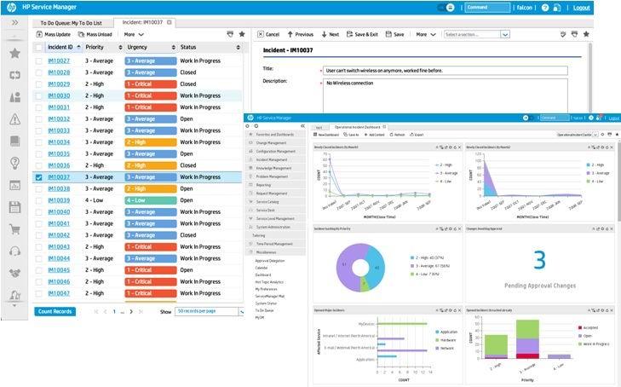Open Favorites star in left sidebar

pos(14,53)
